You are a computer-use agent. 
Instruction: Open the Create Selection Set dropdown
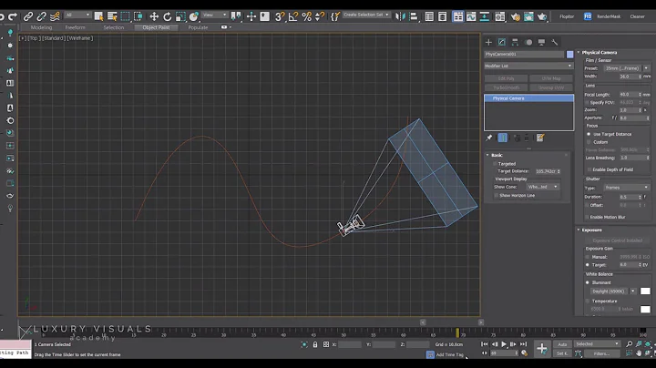(x=366, y=15)
